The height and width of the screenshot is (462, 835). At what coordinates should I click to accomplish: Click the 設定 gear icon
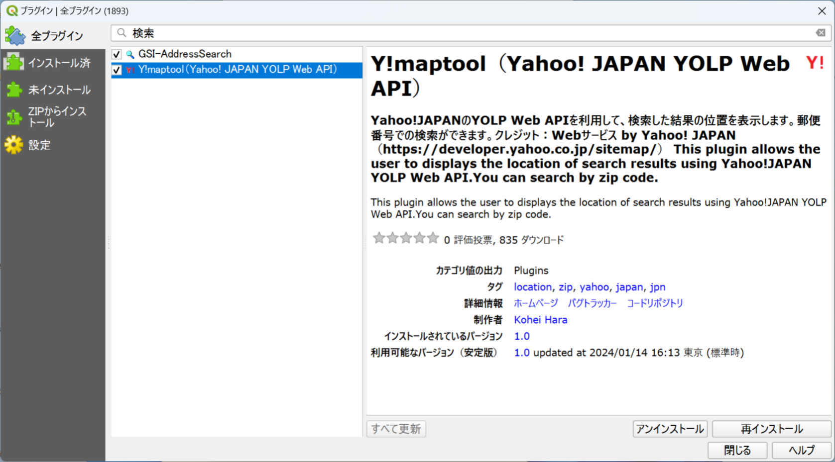tap(14, 145)
